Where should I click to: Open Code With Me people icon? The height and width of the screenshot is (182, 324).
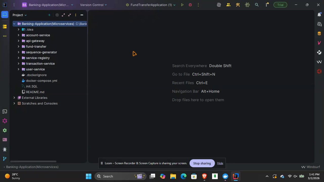coord(228,5)
